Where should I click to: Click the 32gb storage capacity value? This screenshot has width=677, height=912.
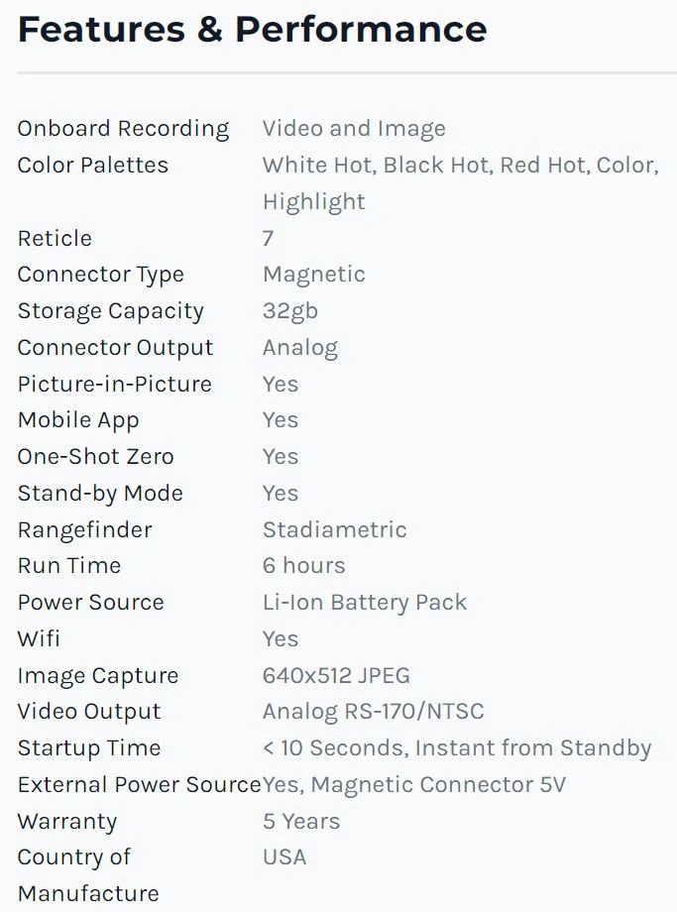290,311
